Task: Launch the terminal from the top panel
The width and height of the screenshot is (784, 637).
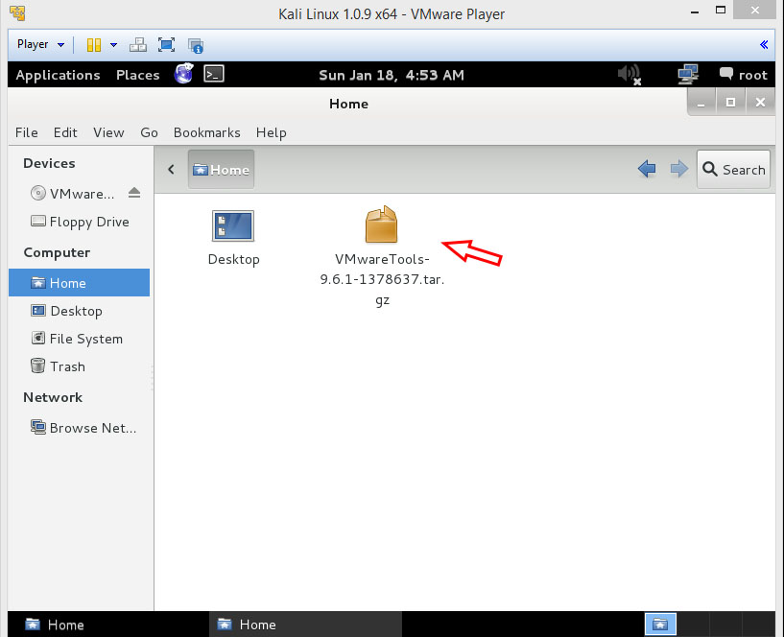Action: coord(214,74)
